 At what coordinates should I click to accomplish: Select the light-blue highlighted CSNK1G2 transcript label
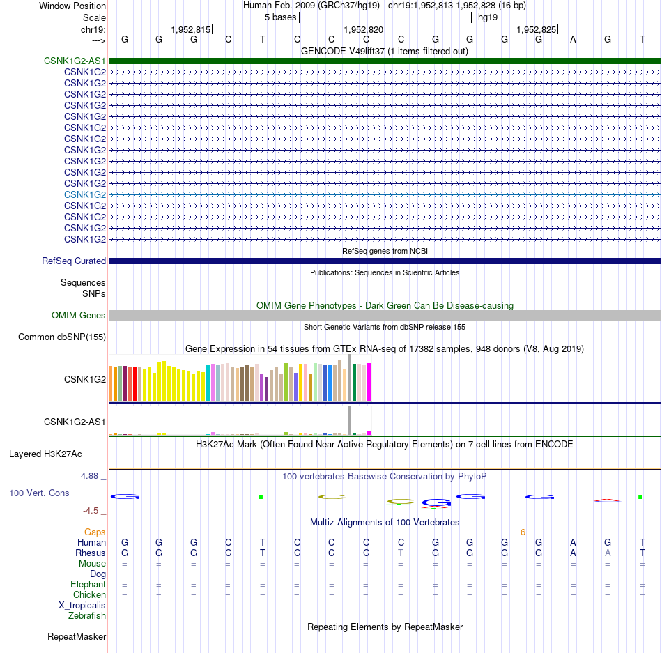pos(85,194)
